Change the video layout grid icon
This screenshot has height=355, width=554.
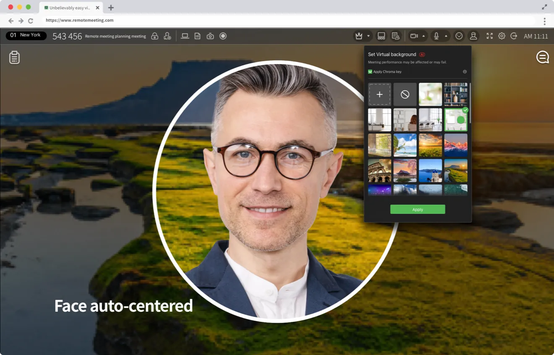pos(381,36)
